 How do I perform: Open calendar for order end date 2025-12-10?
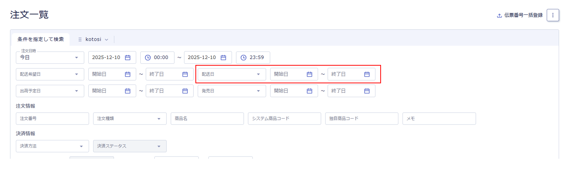pyautogui.click(x=223, y=57)
